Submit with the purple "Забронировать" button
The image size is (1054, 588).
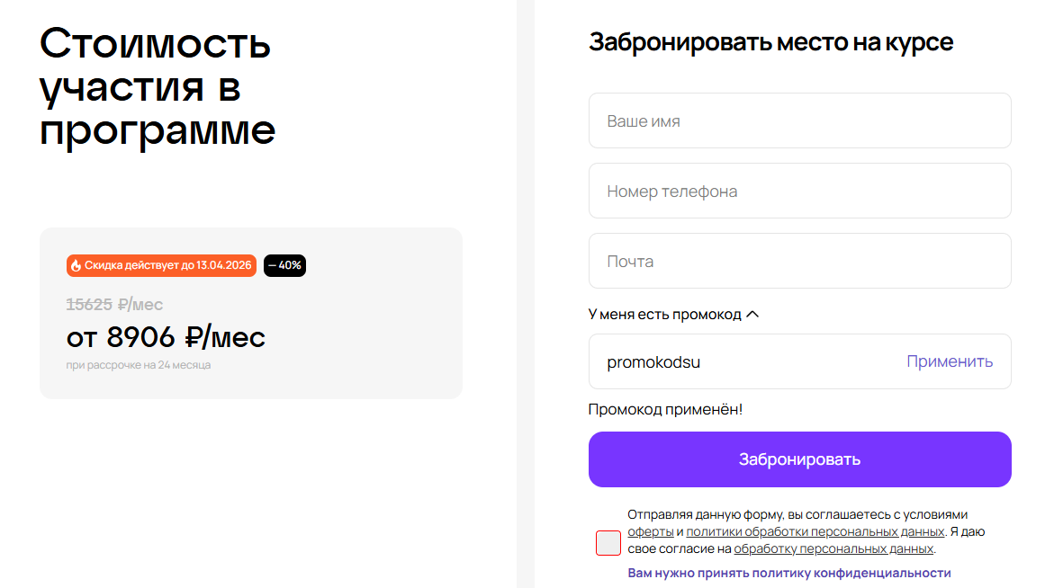799,459
